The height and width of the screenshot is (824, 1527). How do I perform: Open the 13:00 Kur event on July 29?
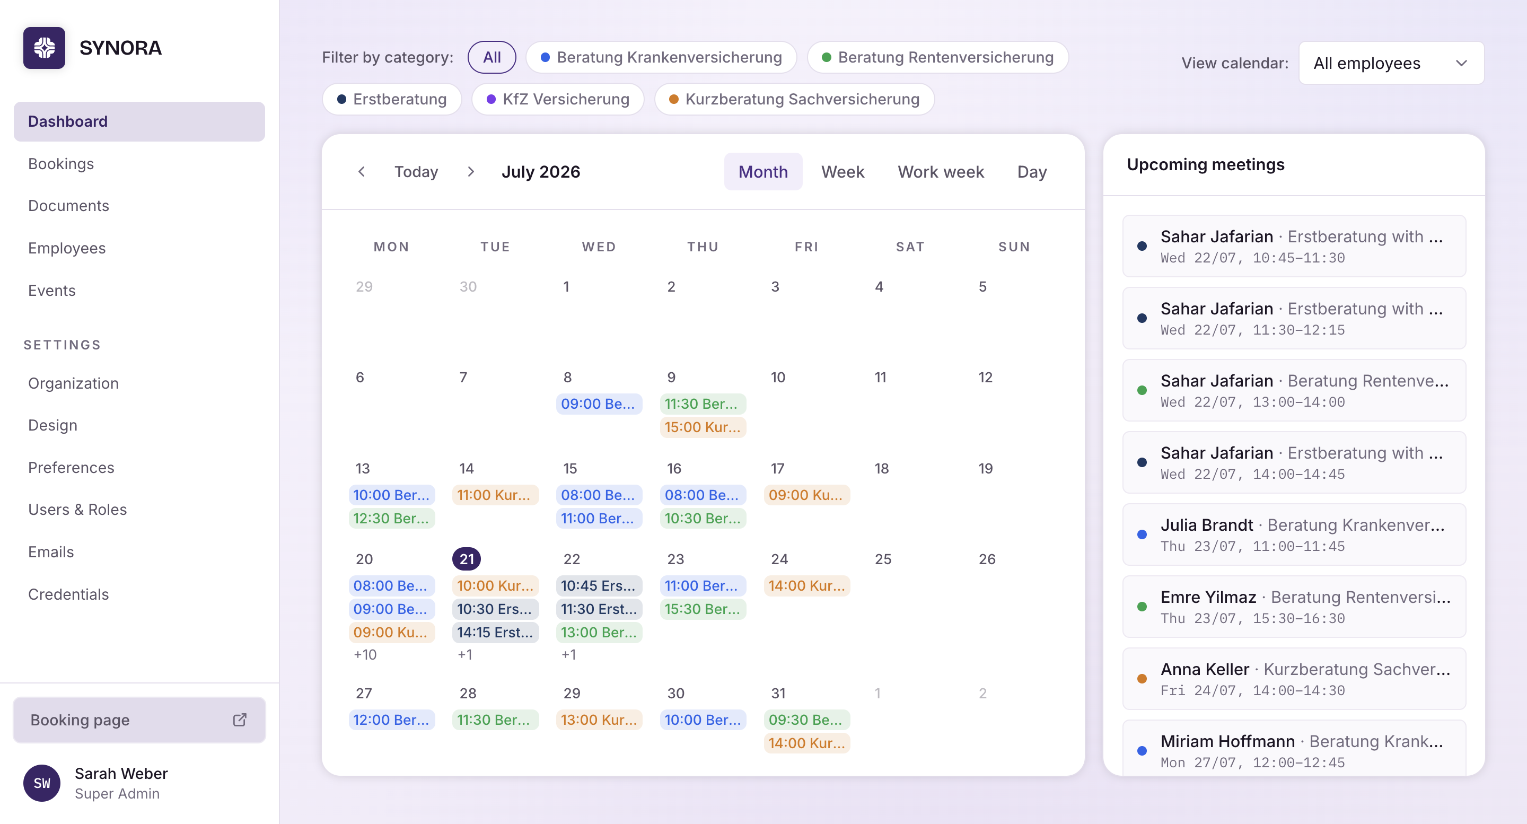[599, 720]
